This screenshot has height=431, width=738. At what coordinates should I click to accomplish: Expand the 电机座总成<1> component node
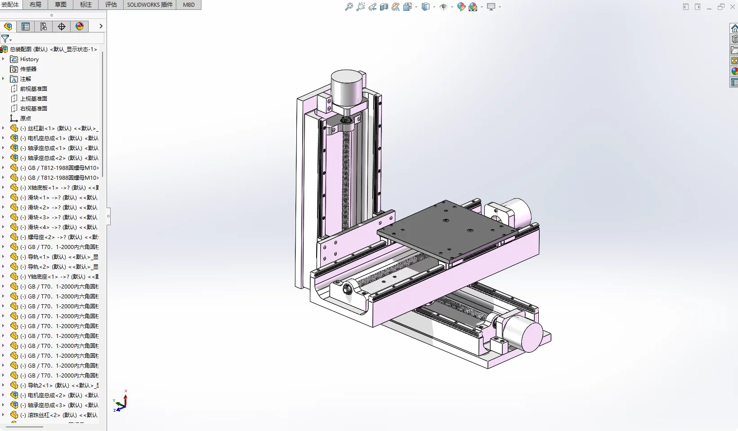pos(3,138)
